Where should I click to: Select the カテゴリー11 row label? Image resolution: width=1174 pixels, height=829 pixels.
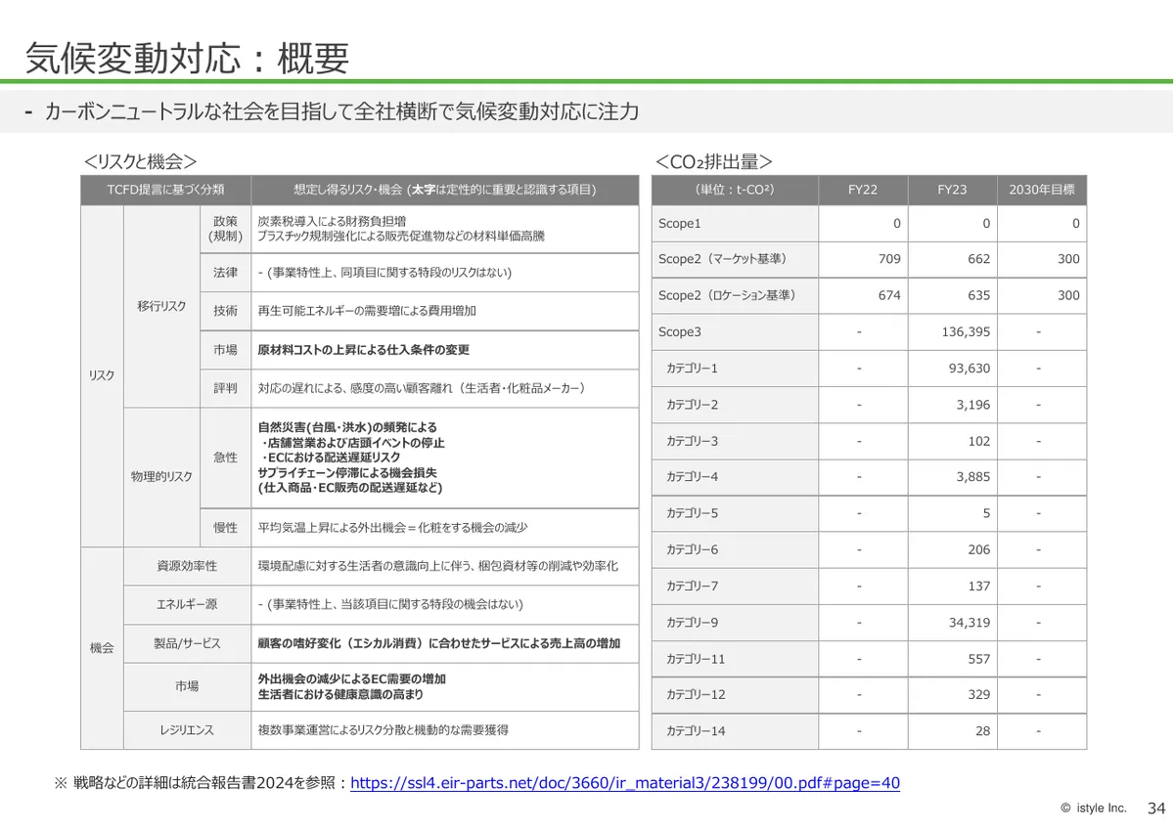pos(696,659)
